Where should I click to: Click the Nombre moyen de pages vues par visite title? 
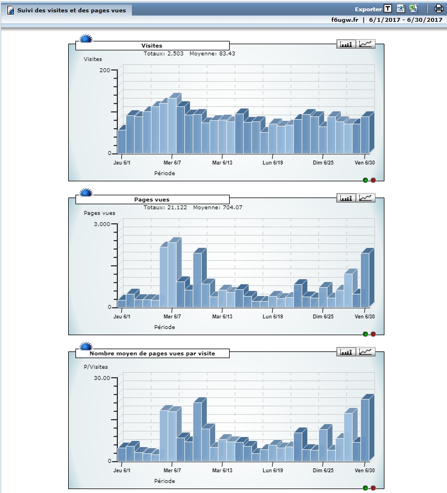tap(152, 354)
